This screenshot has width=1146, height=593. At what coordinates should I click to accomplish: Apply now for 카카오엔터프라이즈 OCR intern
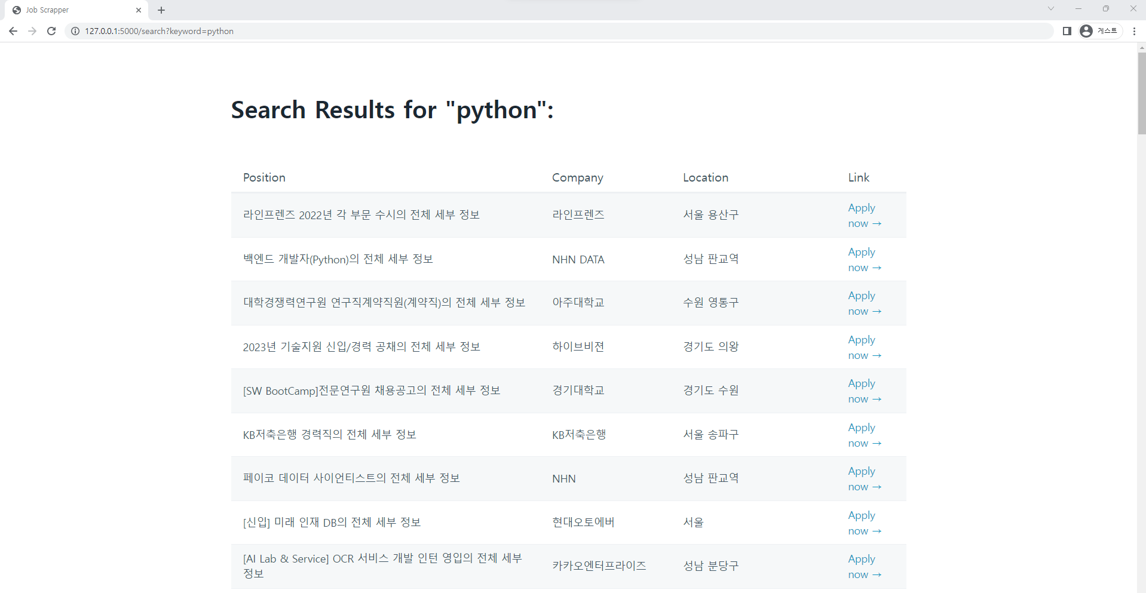[x=865, y=567]
